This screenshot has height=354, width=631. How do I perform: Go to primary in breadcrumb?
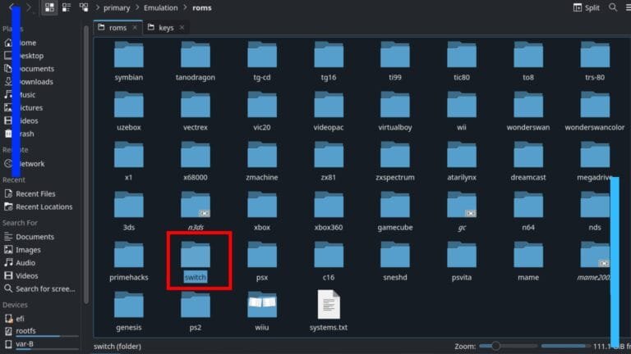click(x=117, y=7)
